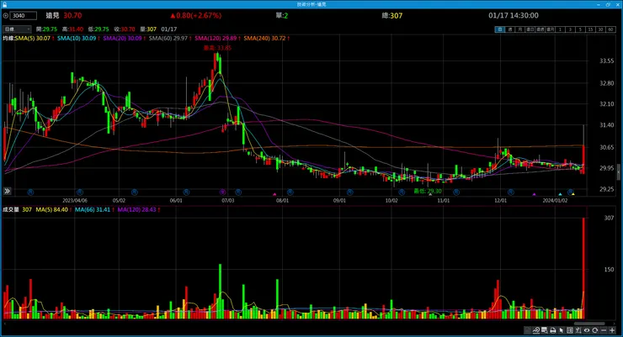Screen dimensions: 623x337
Task: Click the price axis label 33.55
Action: pyautogui.click(x=607, y=61)
